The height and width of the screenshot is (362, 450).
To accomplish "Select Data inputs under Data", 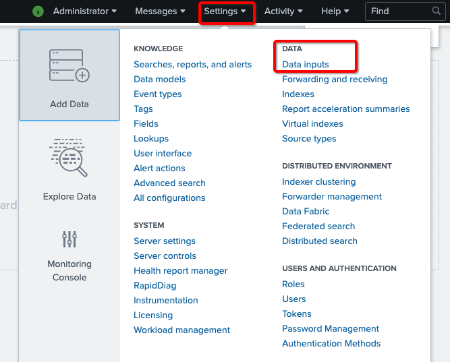I will pyautogui.click(x=306, y=65).
